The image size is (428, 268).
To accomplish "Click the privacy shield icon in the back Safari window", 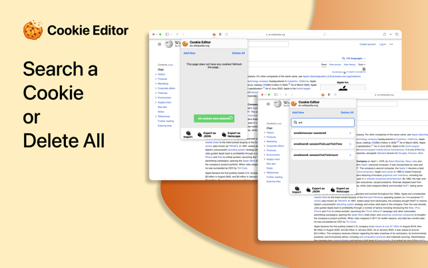I will (x=220, y=34).
